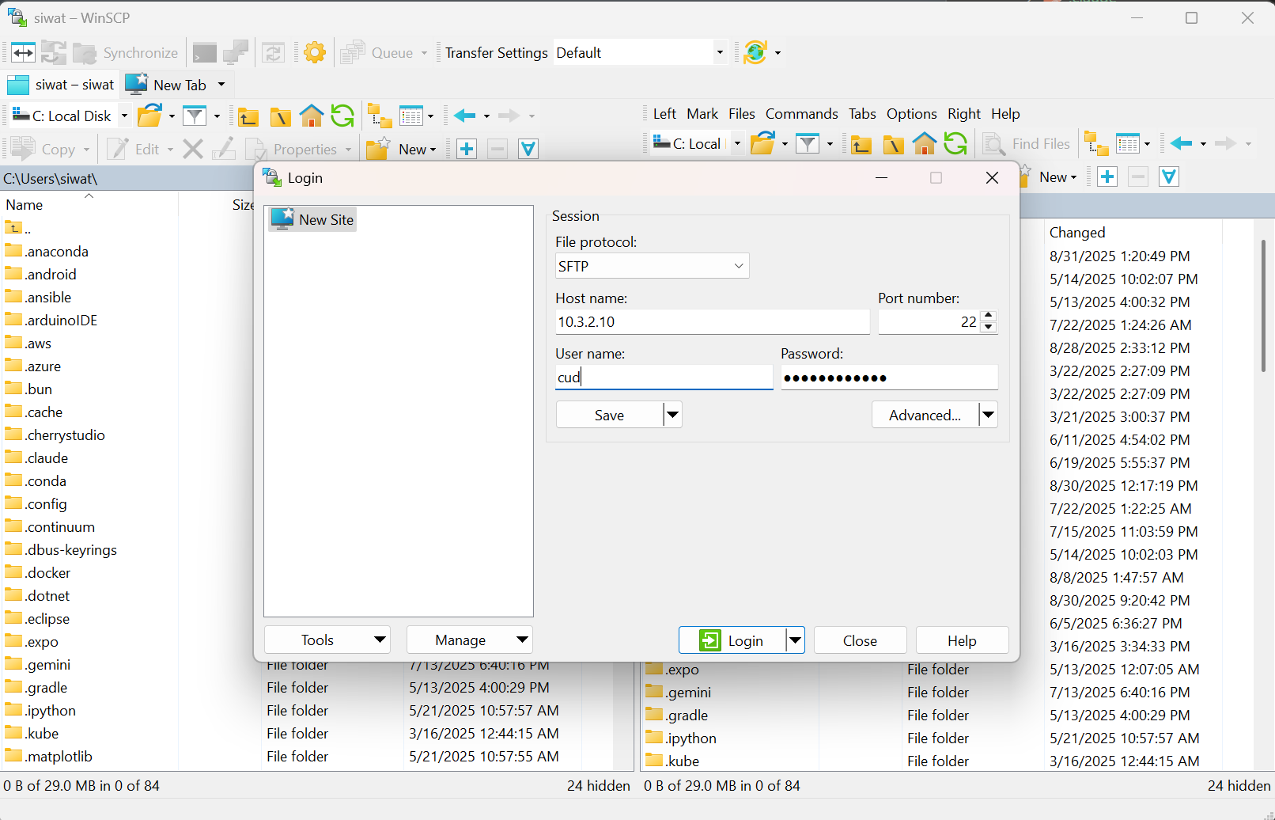This screenshot has width=1275, height=820.
Task: Click the right panel vertical scrollbar
Action: 1262,306
